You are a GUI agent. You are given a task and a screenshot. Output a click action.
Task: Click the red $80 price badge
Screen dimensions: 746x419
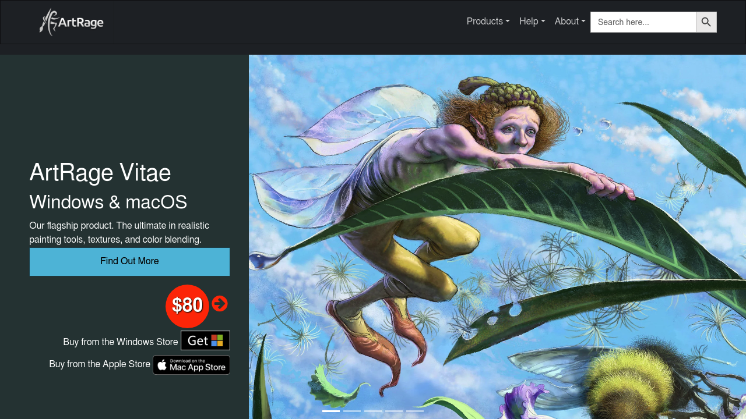click(187, 306)
